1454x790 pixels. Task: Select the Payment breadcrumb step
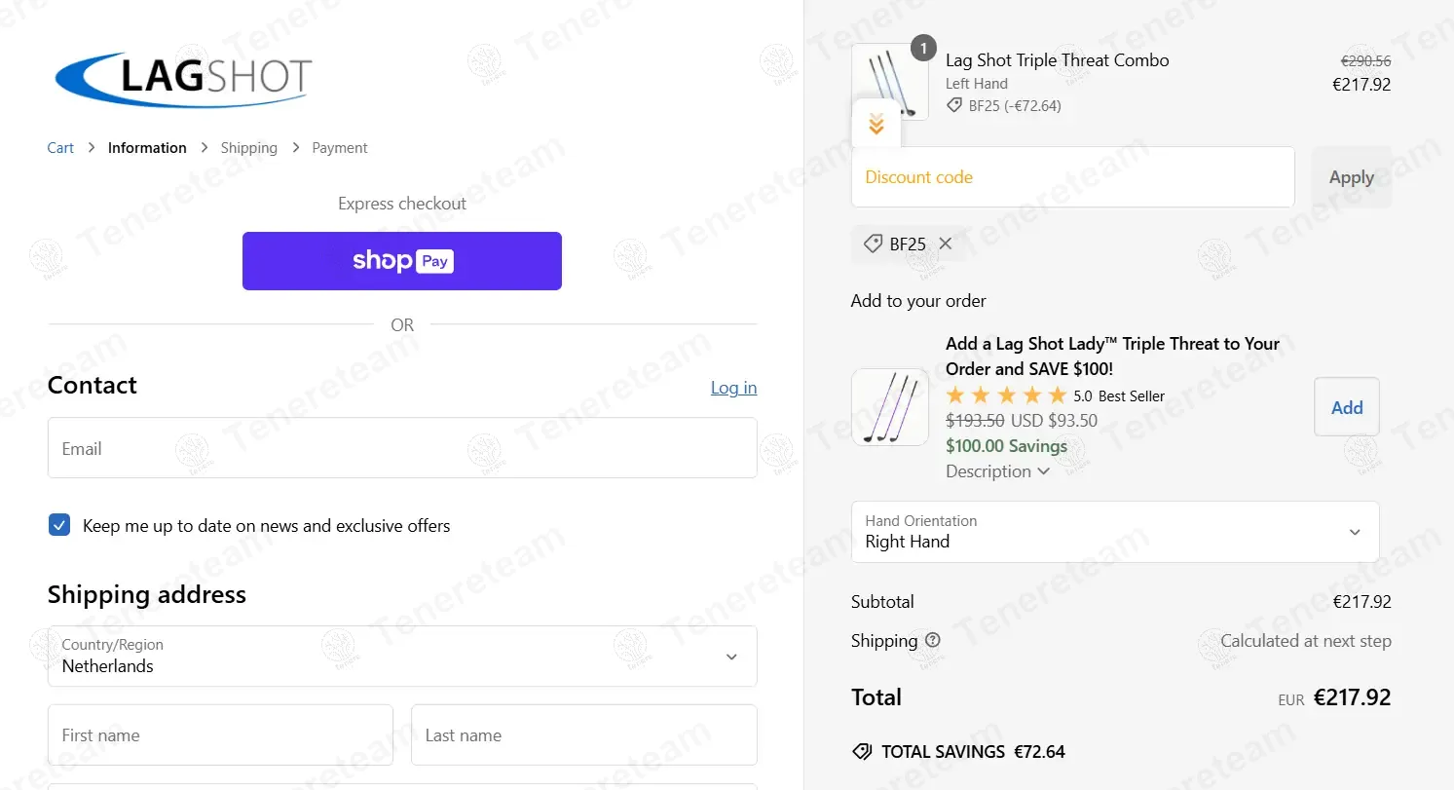click(340, 148)
